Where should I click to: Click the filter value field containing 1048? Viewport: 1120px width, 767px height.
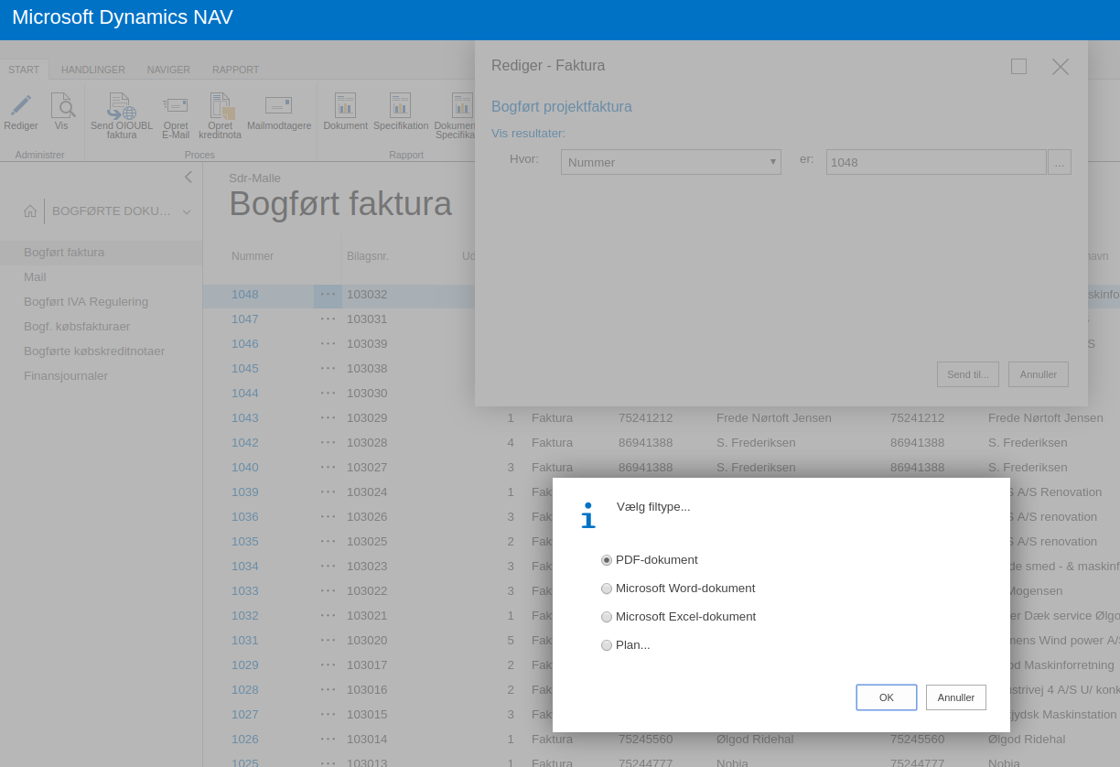[936, 162]
